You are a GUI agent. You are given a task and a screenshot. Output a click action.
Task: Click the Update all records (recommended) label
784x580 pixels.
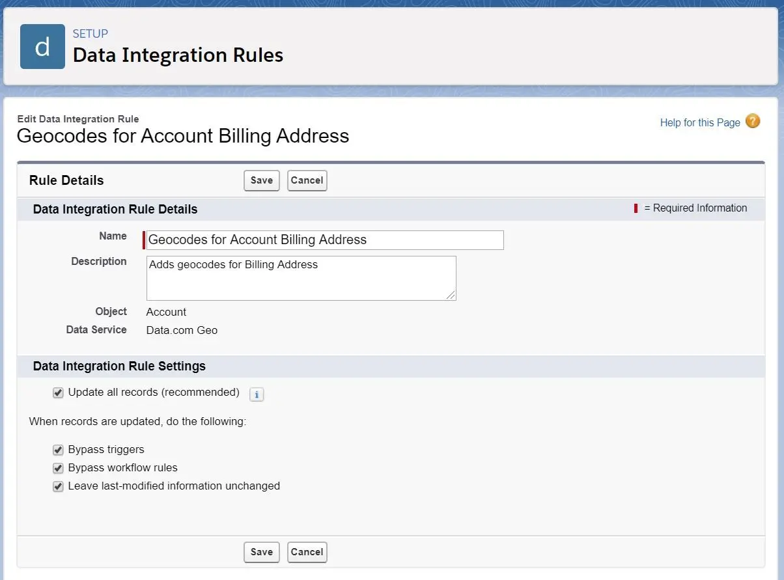(x=154, y=393)
